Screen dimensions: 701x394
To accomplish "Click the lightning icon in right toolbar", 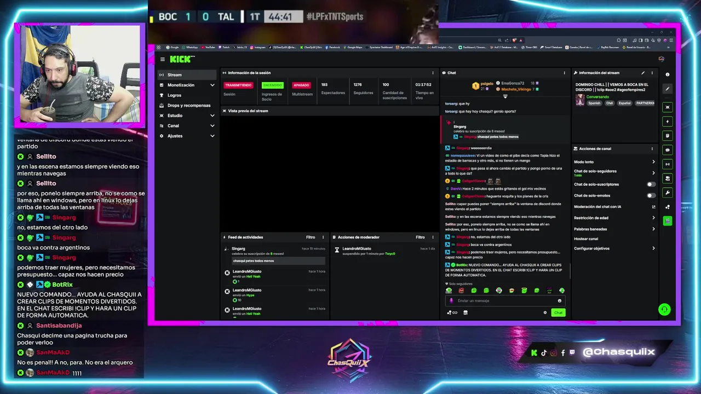I will pyautogui.click(x=667, y=121).
